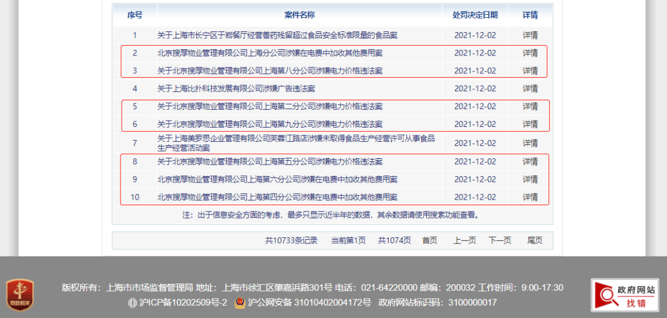This screenshot has width=667, height=318.
Task: Select case on 上海第九分公司 electricity price violation
Action: pyautogui.click(x=270, y=124)
